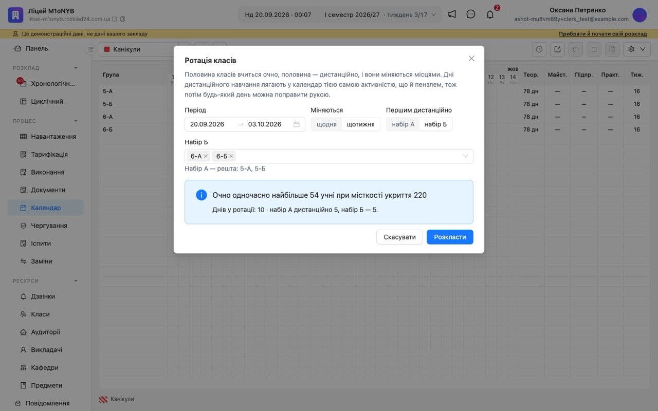The image size is (658, 411).
Task: Open Іспити in the sidebar
Action: [x=45, y=244]
